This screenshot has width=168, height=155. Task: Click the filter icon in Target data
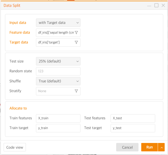click(x=76, y=42)
